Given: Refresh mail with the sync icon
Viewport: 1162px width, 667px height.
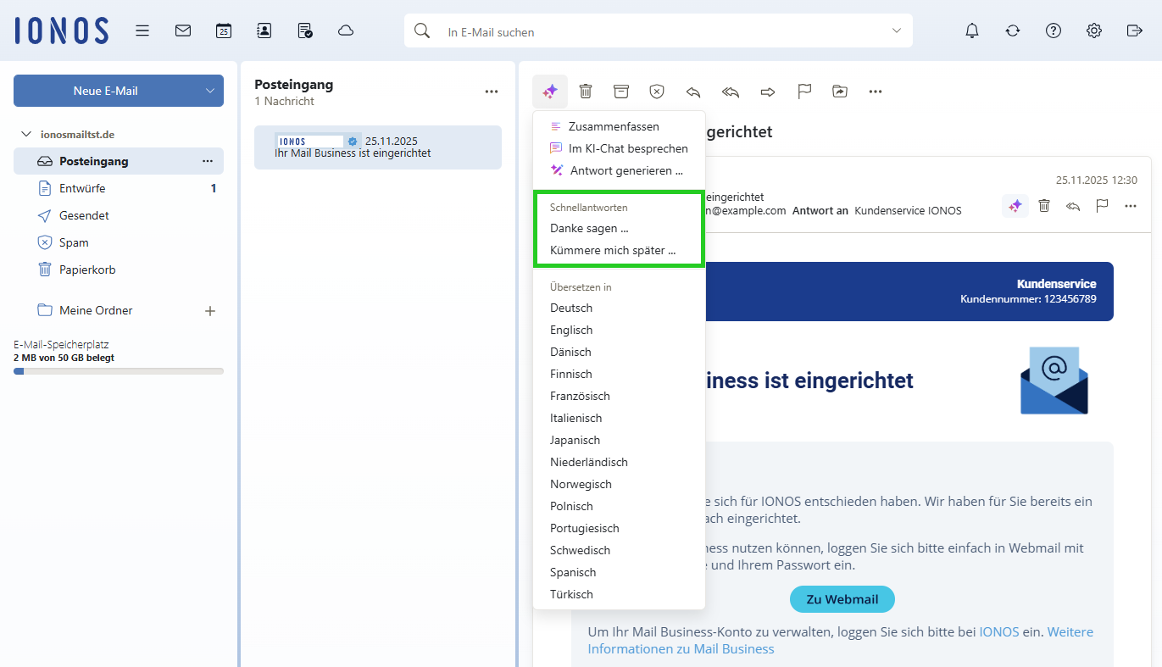Looking at the screenshot, I should (1012, 31).
